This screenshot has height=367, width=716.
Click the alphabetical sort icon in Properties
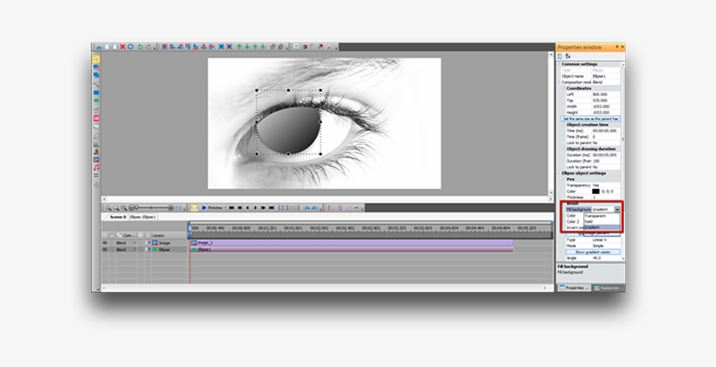point(568,56)
